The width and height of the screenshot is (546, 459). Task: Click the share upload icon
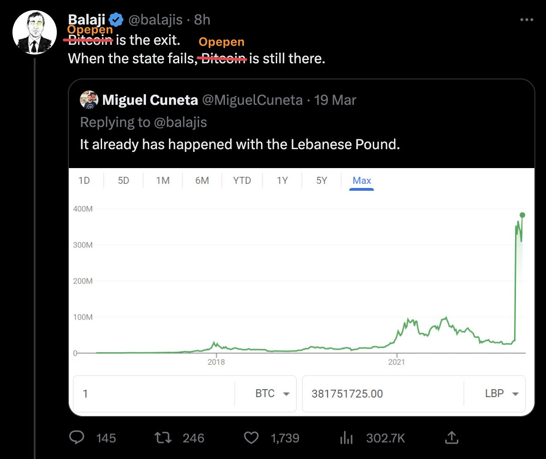click(x=451, y=437)
